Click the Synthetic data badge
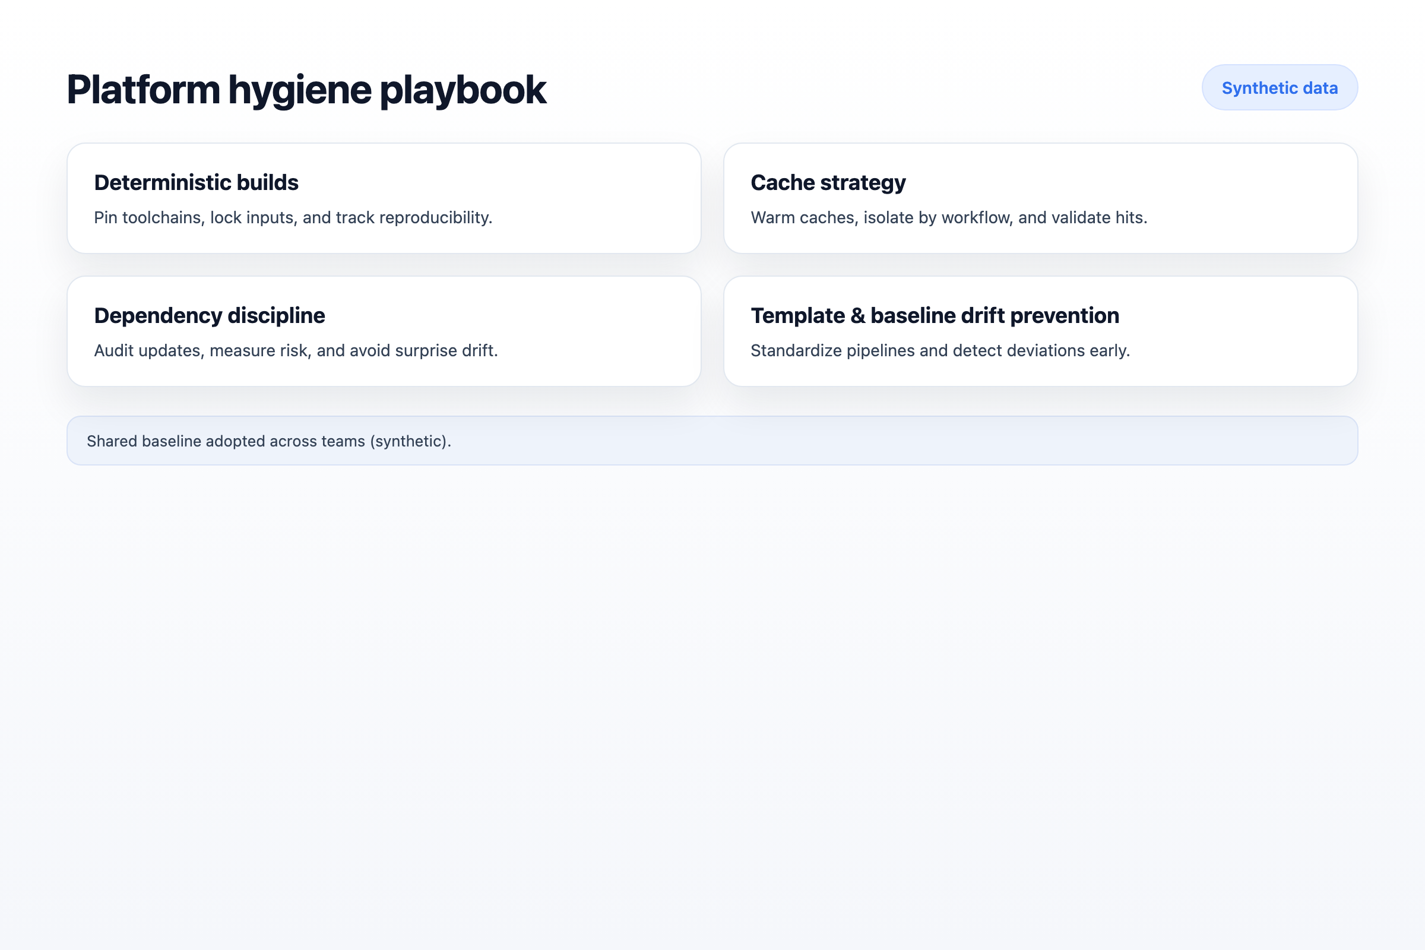 click(1278, 87)
